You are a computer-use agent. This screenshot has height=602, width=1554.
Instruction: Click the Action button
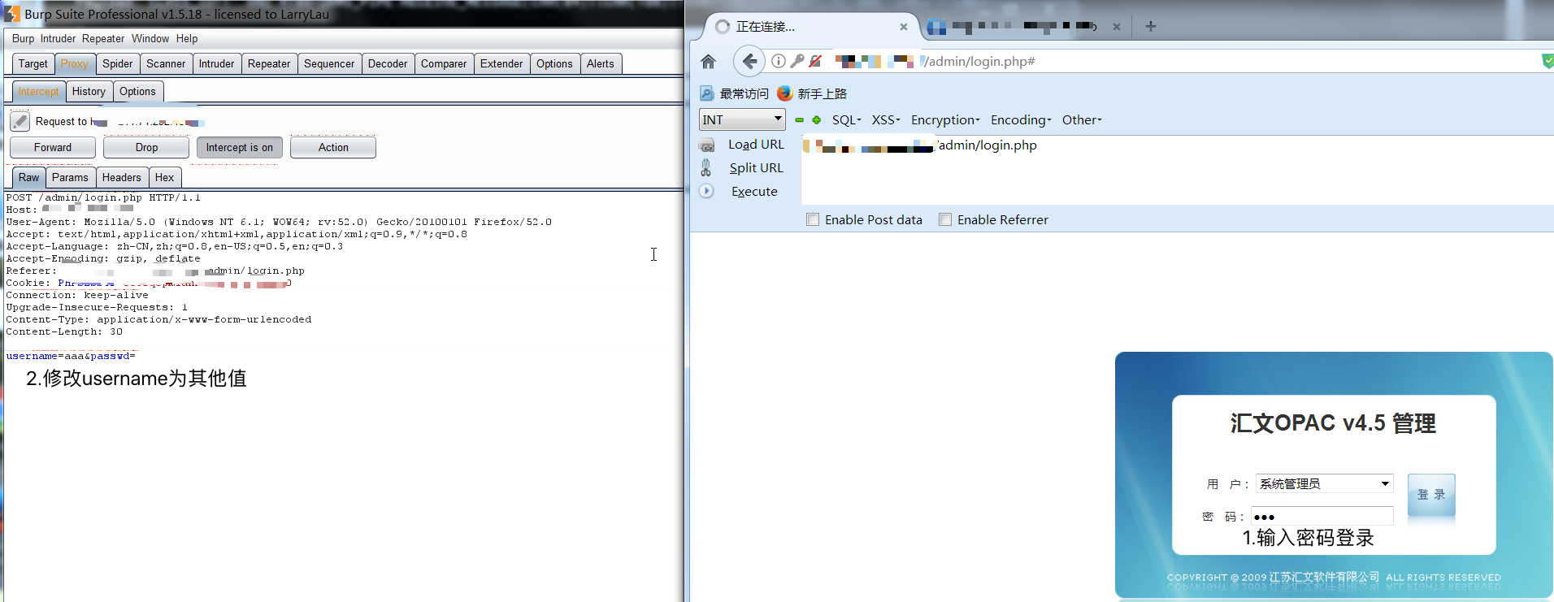pos(333,147)
